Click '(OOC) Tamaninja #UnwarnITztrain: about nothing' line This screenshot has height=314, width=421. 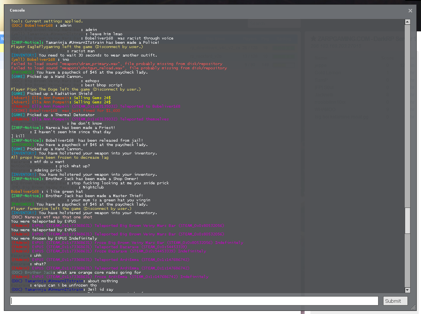click(x=65, y=281)
